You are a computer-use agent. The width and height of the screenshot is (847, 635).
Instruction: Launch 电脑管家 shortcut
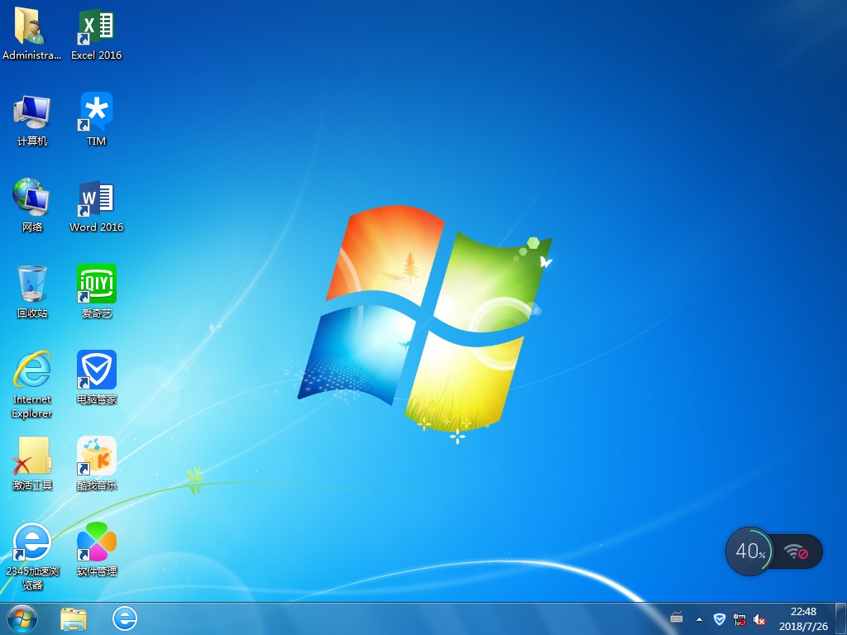tap(96, 378)
